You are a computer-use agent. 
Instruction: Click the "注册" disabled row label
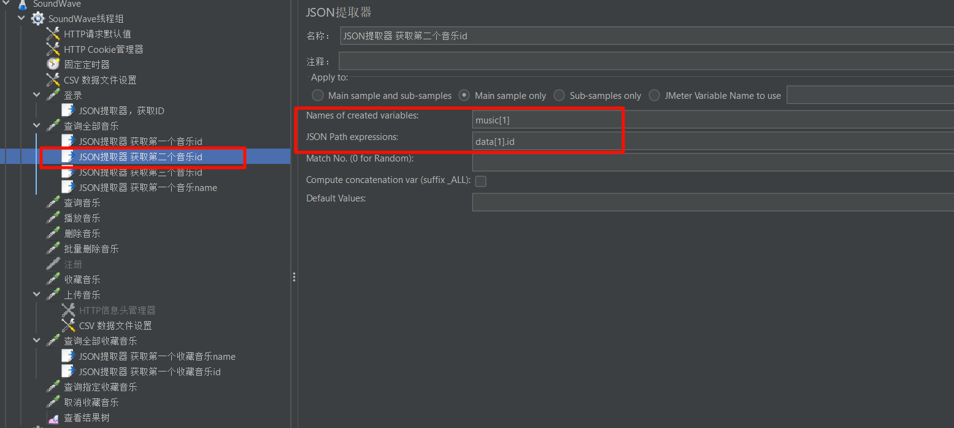pos(73,264)
